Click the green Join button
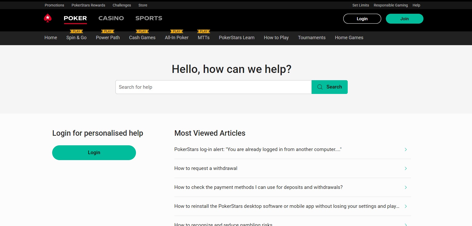This screenshot has height=226, width=472. click(404, 19)
